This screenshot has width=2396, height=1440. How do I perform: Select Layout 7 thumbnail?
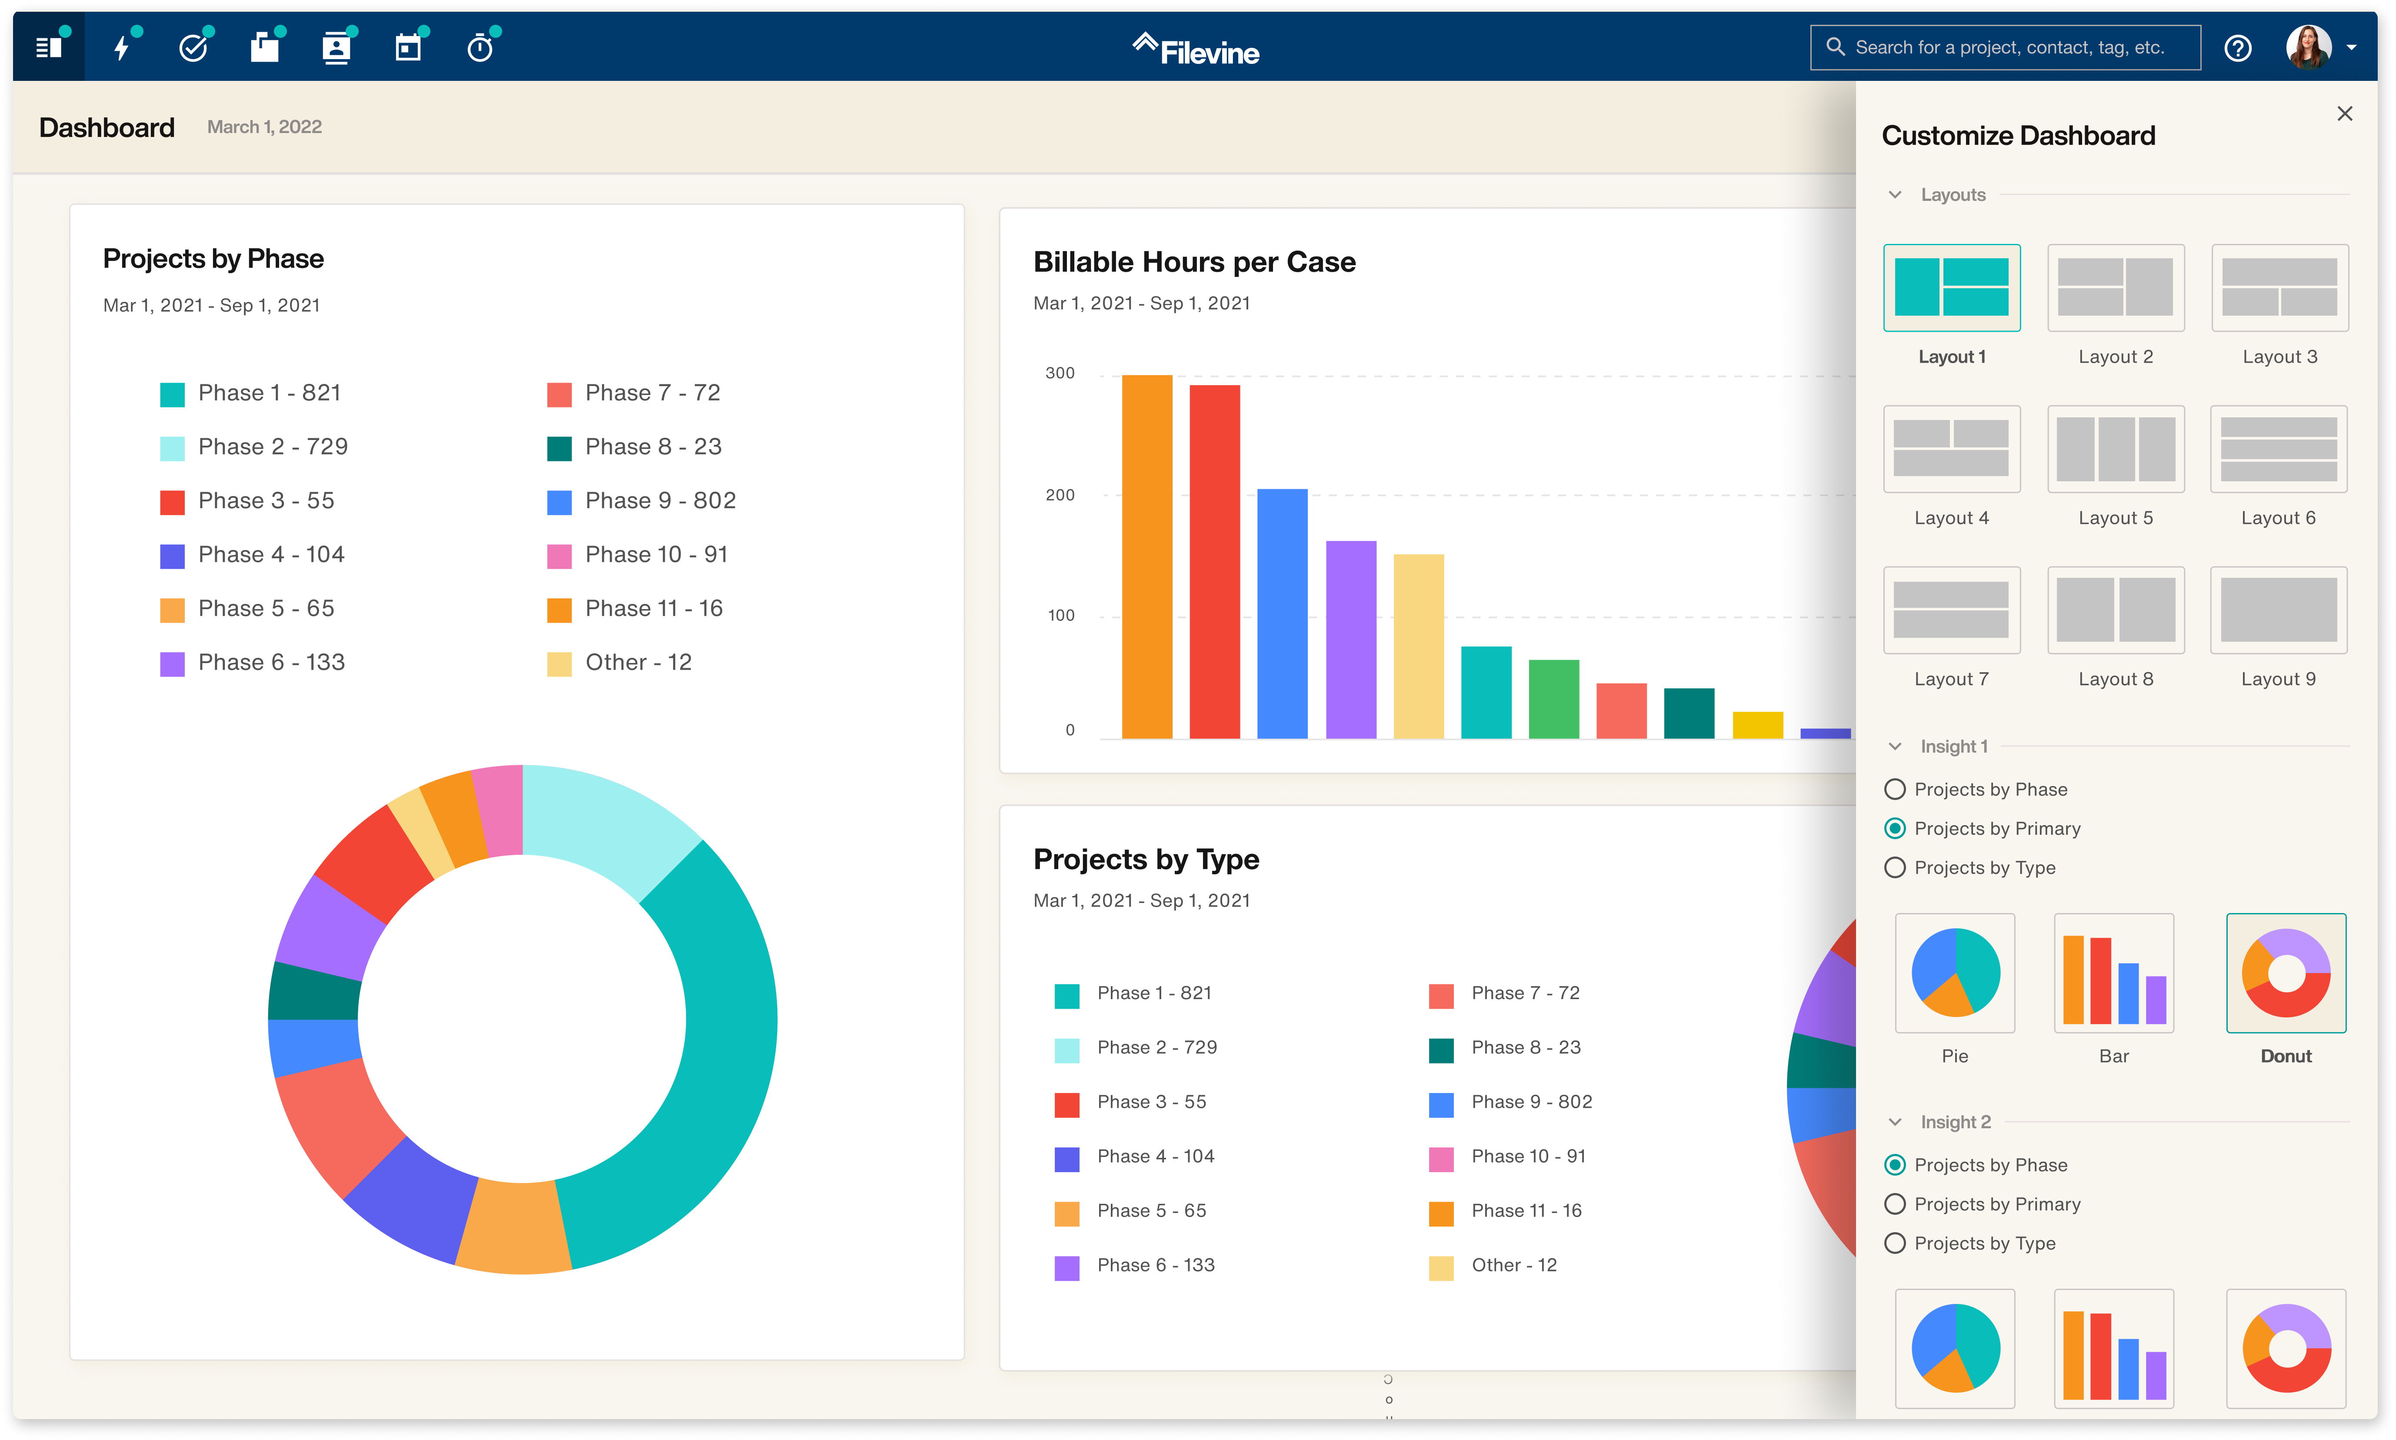[x=1951, y=610]
